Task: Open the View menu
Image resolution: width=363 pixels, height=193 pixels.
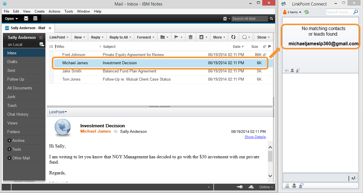Action: (x=27, y=11)
